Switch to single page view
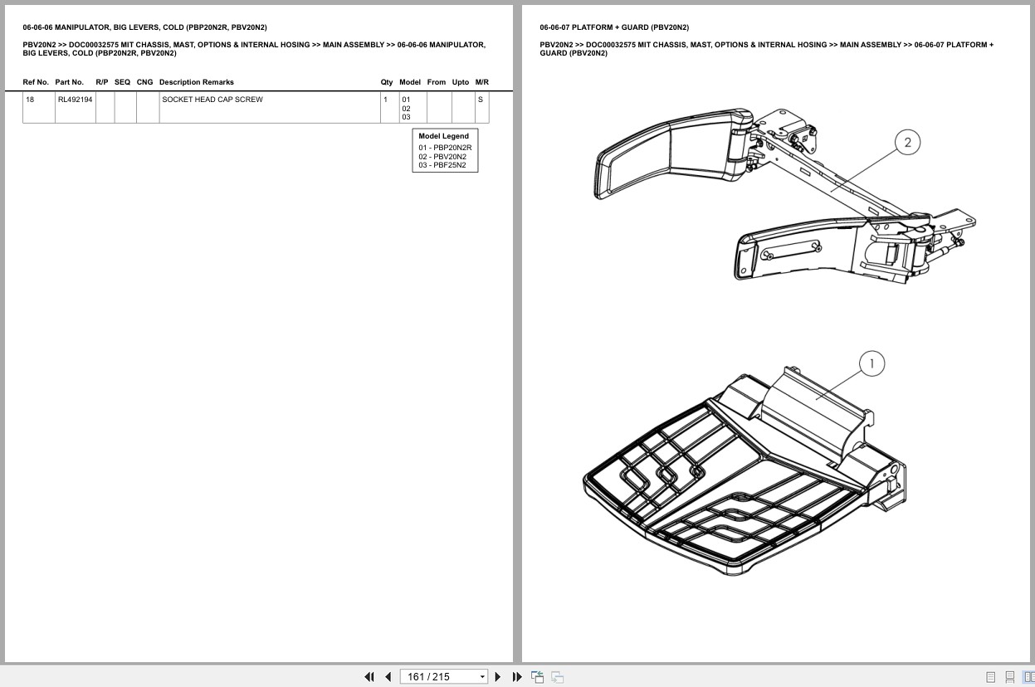 click(990, 677)
